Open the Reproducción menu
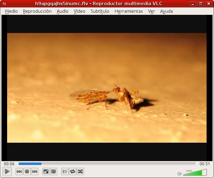 click(x=37, y=11)
